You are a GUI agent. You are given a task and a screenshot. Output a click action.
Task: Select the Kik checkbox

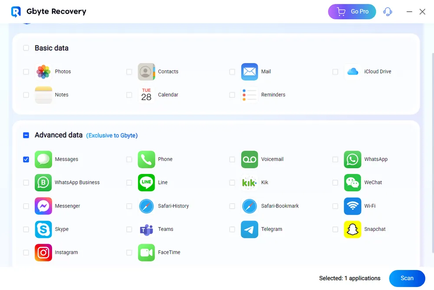click(x=232, y=183)
